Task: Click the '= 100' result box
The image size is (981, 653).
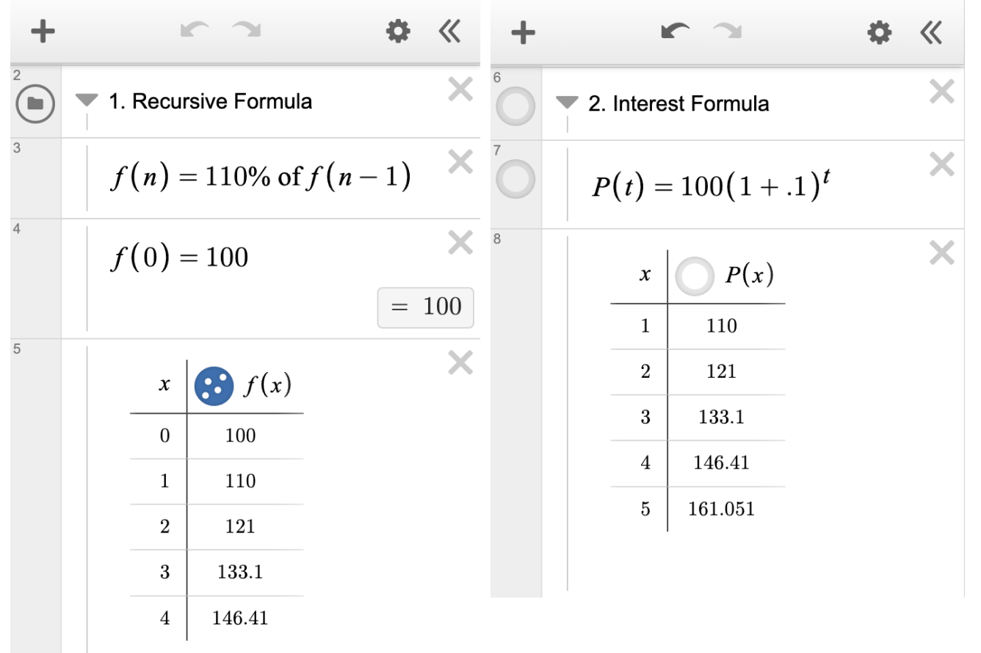Action: click(x=425, y=306)
